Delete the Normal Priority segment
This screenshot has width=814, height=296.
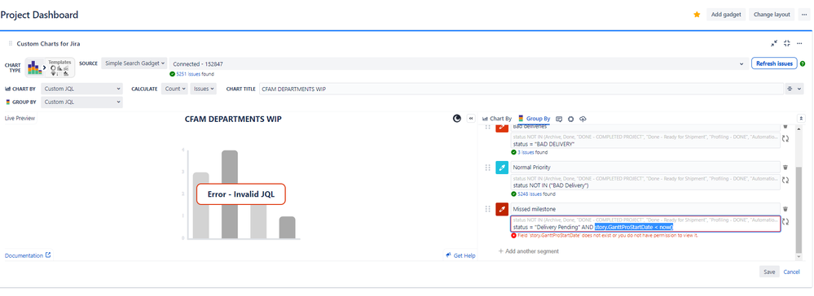pos(785,167)
